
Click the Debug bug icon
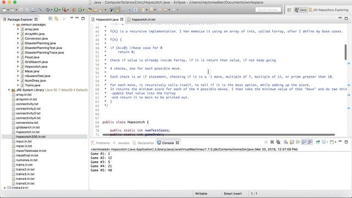[x=48, y=10]
